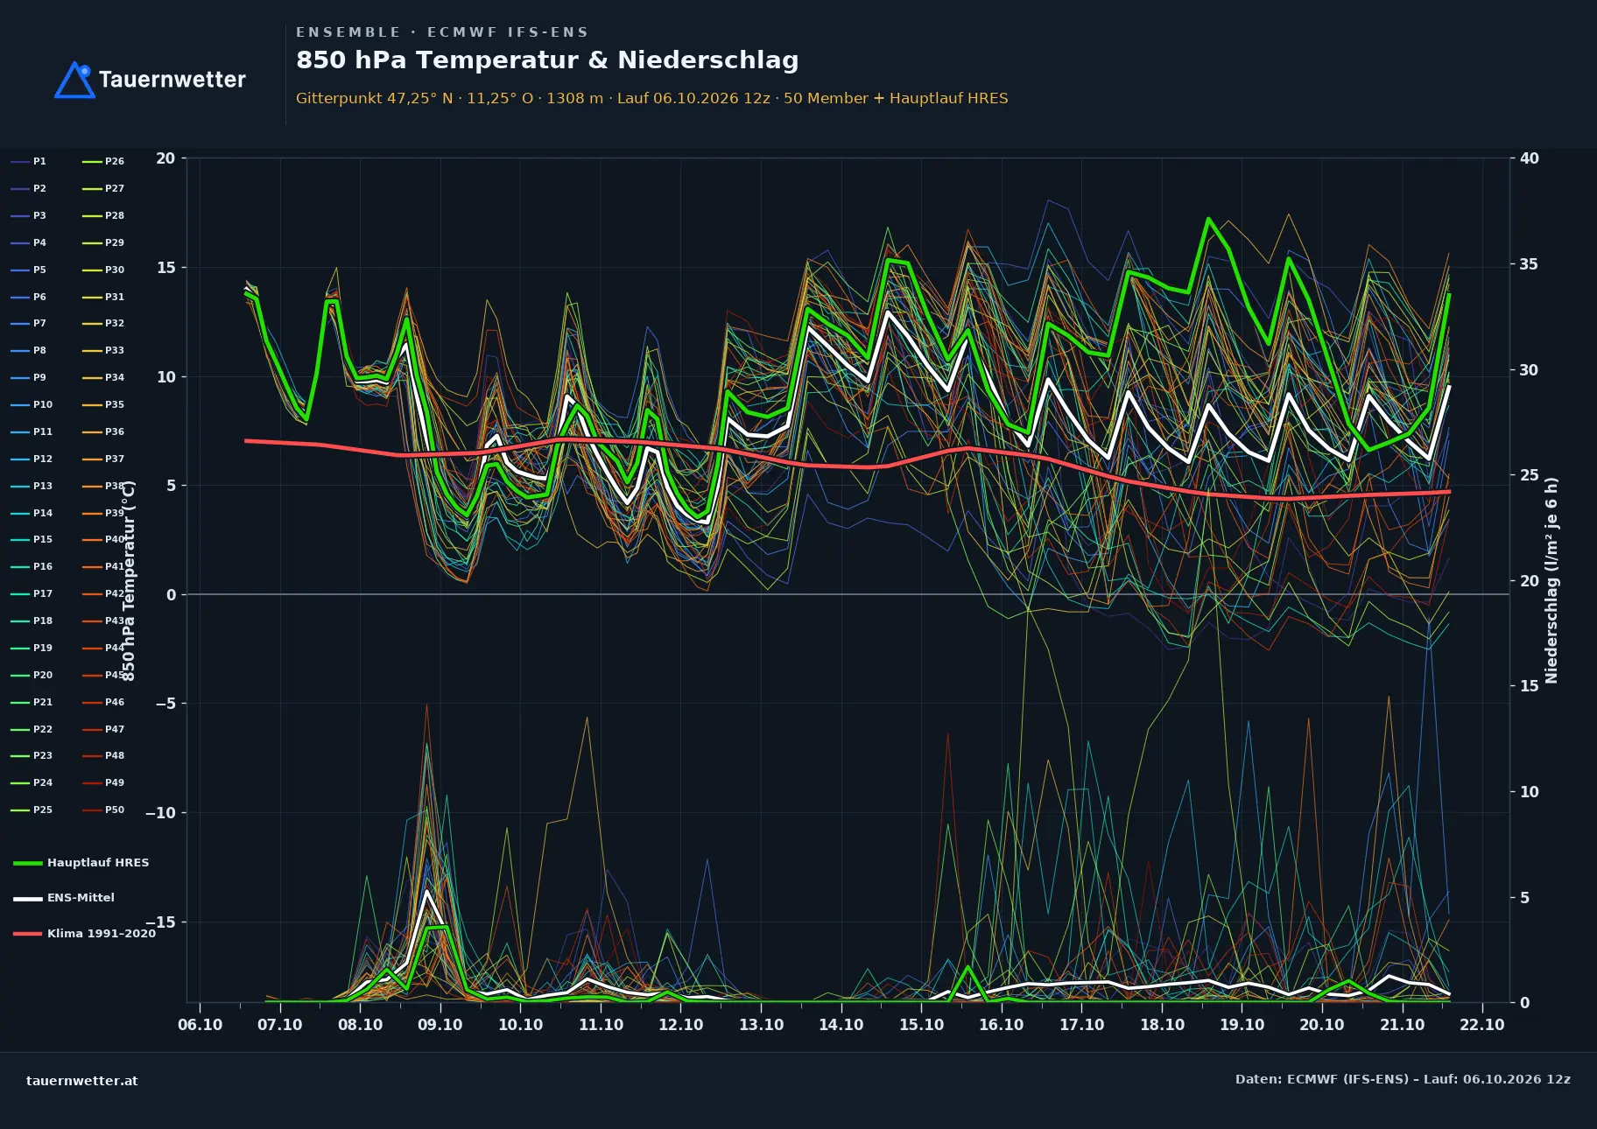This screenshot has height=1129, width=1597.
Task: Select the P26 member legend entry
Action: (103, 162)
